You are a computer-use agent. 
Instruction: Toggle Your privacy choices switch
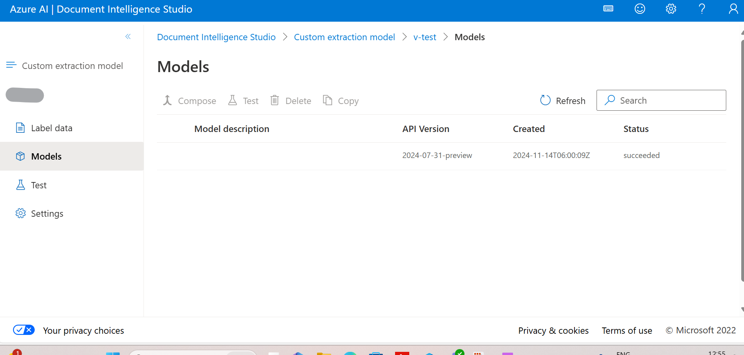pyautogui.click(x=24, y=330)
